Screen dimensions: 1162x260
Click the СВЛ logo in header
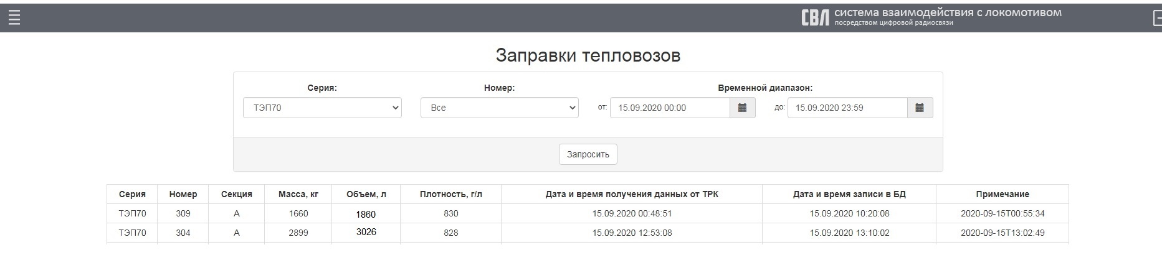point(815,18)
